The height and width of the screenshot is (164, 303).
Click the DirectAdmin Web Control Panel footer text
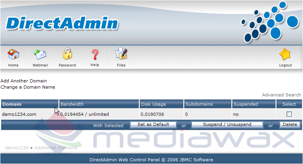[x=151, y=160]
